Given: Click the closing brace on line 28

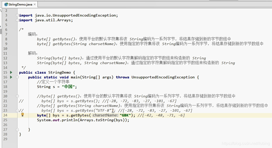Looking at the screenshot, I should (20, 134).
